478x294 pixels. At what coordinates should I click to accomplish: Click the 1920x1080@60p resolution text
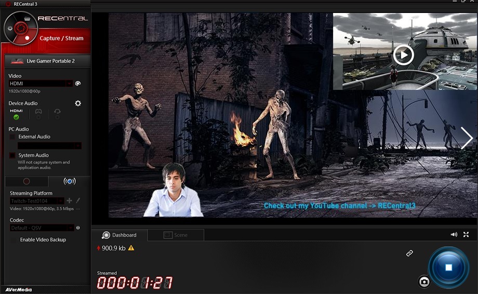[x=24, y=91]
